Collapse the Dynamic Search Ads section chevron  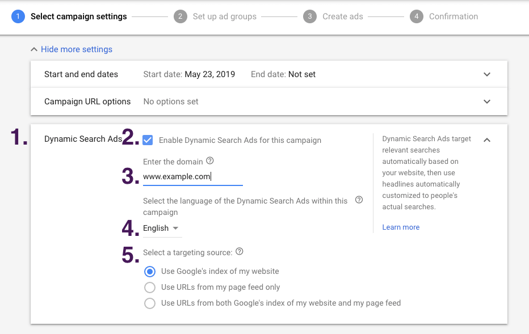pyautogui.click(x=487, y=140)
